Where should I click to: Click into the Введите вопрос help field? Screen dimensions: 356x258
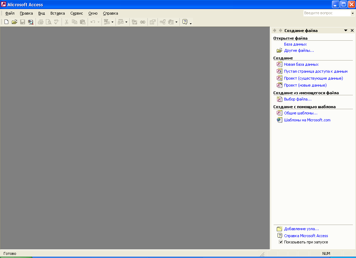point(327,13)
